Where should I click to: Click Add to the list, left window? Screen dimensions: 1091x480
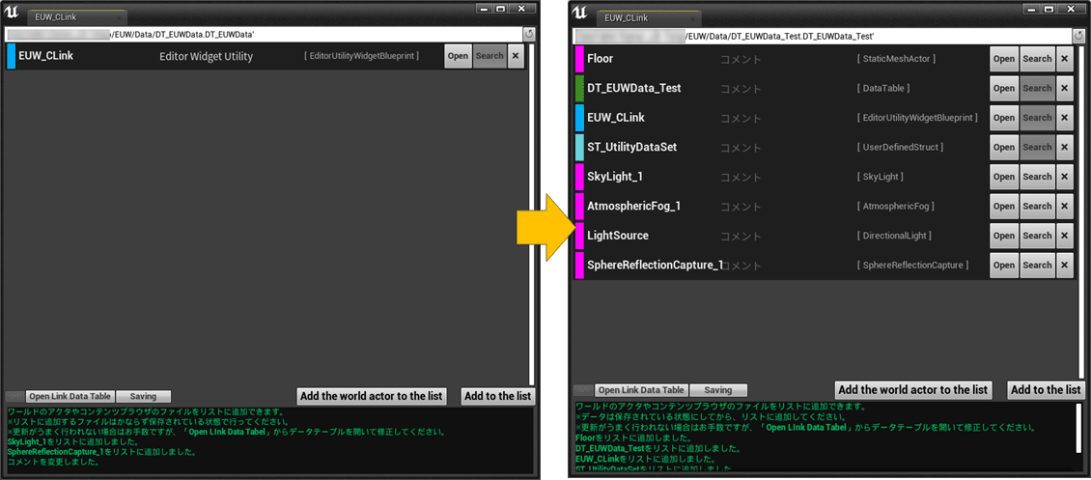click(x=497, y=397)
